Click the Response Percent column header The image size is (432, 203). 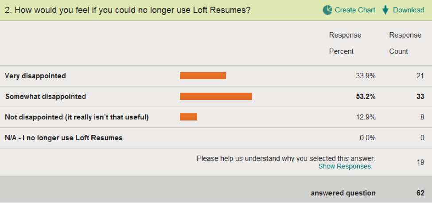345,43
